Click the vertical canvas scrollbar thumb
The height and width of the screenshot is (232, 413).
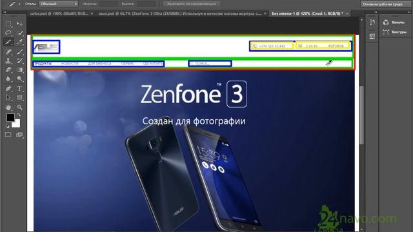pos(361,115)
